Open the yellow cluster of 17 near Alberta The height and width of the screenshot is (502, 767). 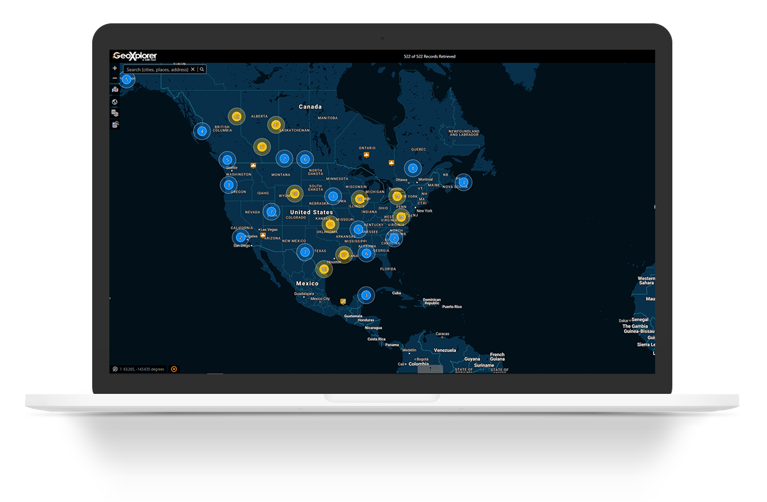tap(262, 147)
